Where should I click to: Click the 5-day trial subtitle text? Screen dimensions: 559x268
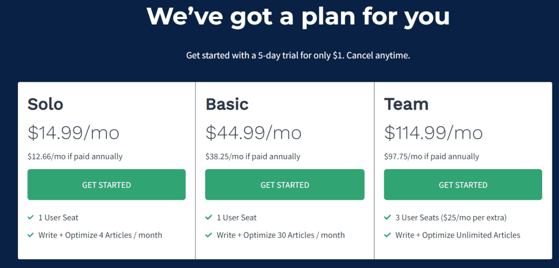(298, 56)
